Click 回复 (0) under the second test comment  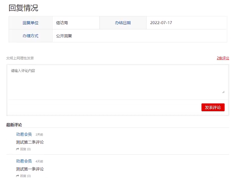[25, 149]
